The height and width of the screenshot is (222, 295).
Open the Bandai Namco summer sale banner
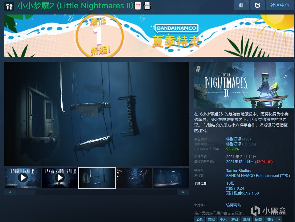pyautogui.click(x=149, y=36)
